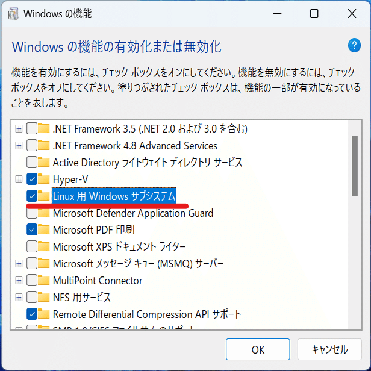Expand the .NET Framework 3.5 tree node
The width and height of the screenshot is (371, 371).
pos(19,129)
